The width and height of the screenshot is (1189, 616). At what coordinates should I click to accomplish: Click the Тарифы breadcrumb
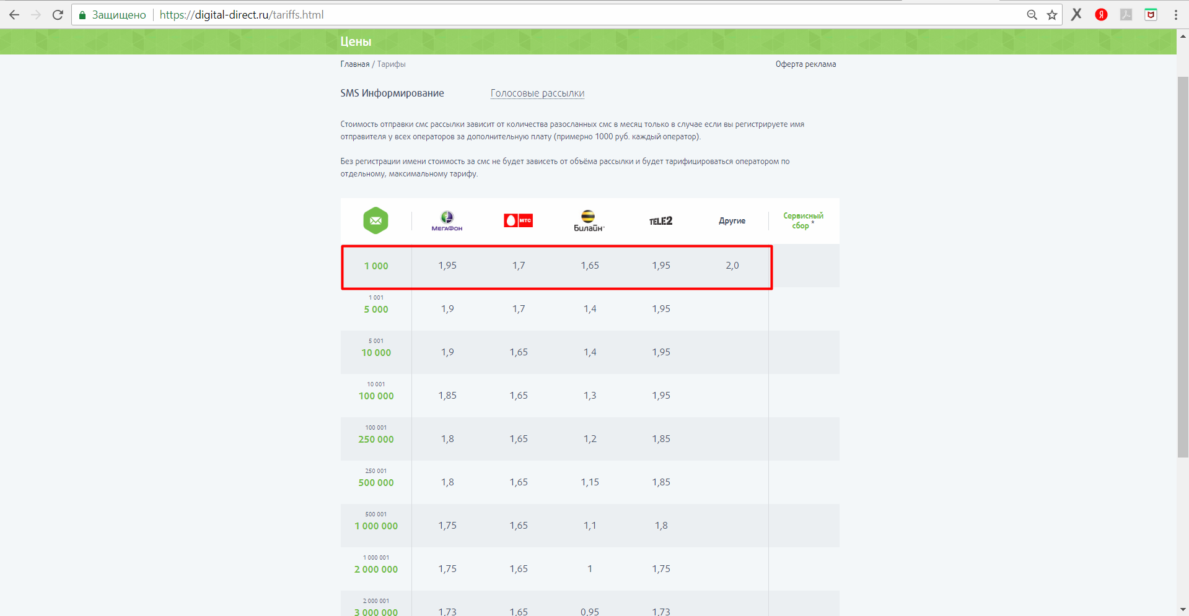point(392,64)
